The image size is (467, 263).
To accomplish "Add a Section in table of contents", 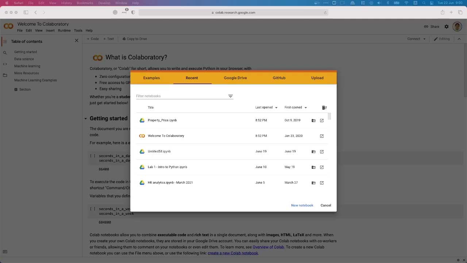I will [x=22, y=89].
